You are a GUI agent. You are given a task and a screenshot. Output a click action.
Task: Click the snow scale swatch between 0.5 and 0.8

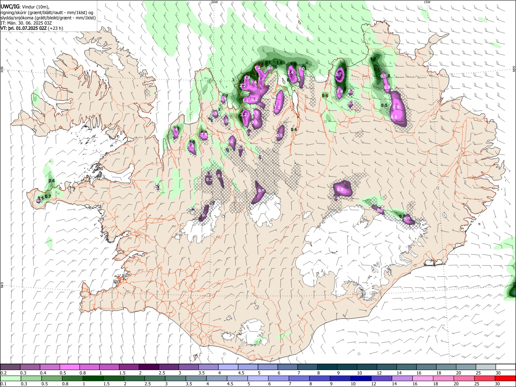(x=69, y=367)
